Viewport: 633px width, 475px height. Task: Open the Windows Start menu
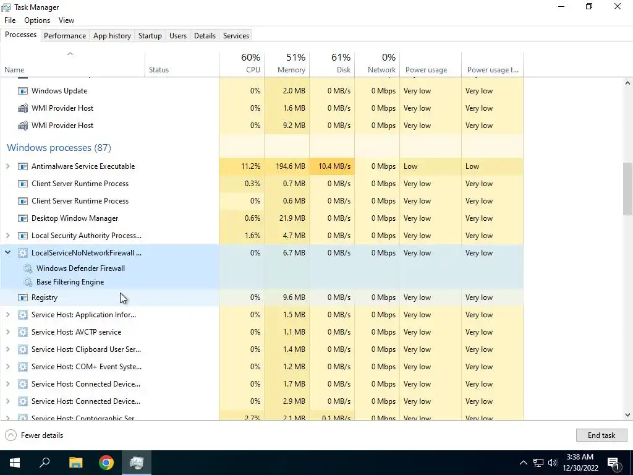pos(15,463)
